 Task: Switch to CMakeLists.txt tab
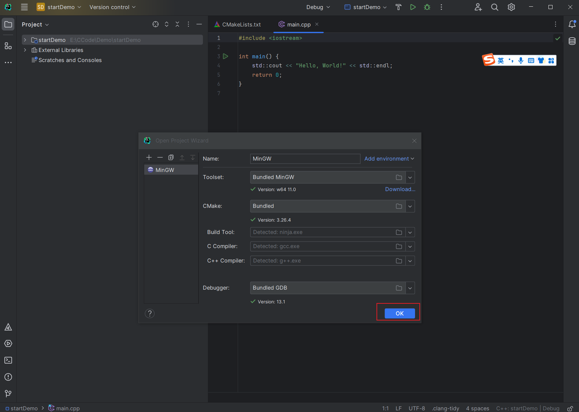pyautogui.click(x=237, y=24)
